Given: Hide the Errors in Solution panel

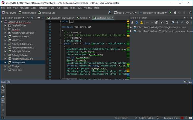Looking at the screenshot, I should [x=191, y=18].
